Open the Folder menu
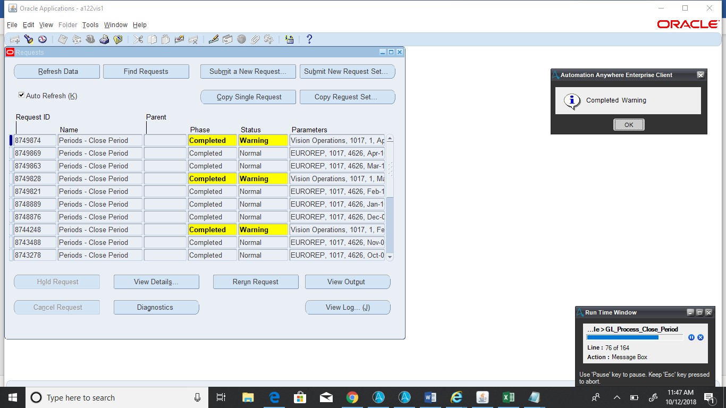 pyautogui.click(x=67, y=25)
